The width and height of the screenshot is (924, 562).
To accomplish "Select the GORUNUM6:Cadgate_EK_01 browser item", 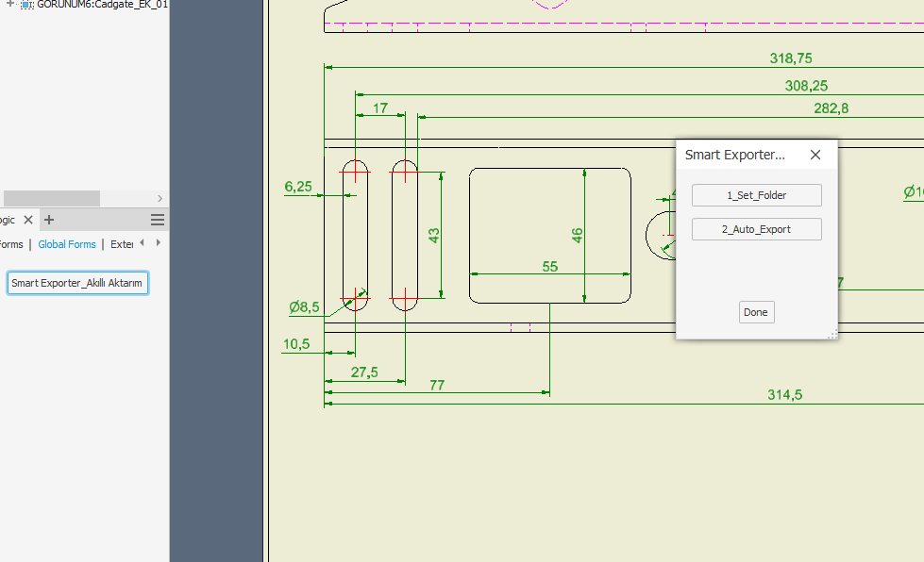I will click(x=102, y=5).
